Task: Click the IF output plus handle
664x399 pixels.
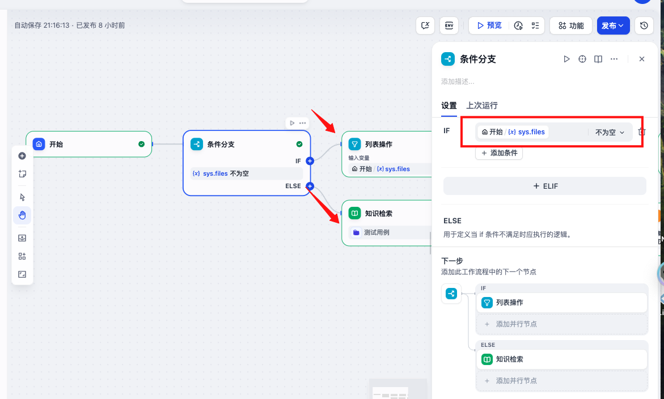Action: pos(310,161)
